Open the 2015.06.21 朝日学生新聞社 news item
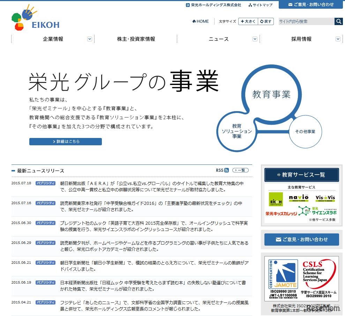The image size is (345, 316). (x=155, y=266)
